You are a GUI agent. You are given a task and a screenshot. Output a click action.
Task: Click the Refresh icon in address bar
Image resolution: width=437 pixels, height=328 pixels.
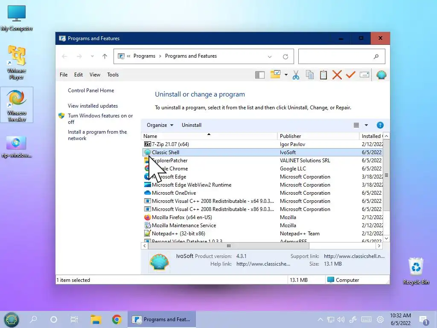coord(286,57)
